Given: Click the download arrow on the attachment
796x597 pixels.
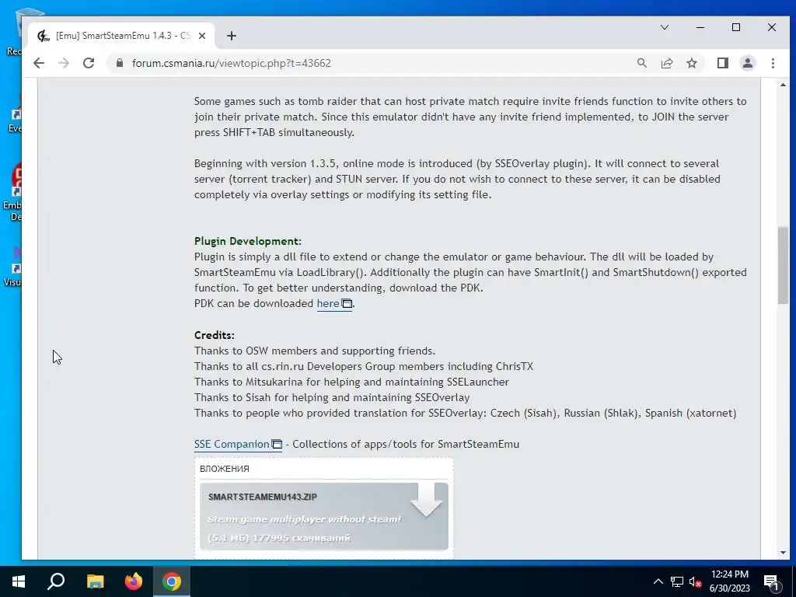Looking at the screenshot, I should tap(425, 500).
